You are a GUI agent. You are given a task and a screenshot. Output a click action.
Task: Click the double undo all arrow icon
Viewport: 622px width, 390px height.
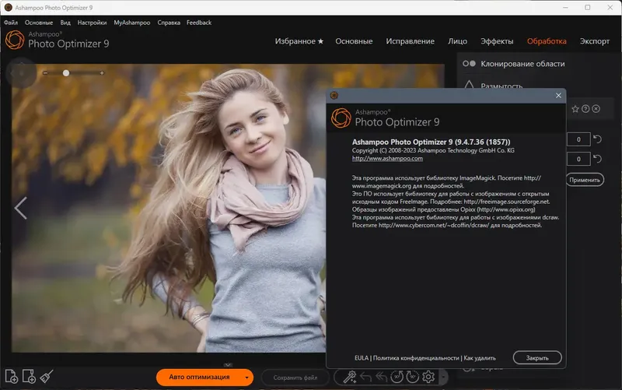381,377
